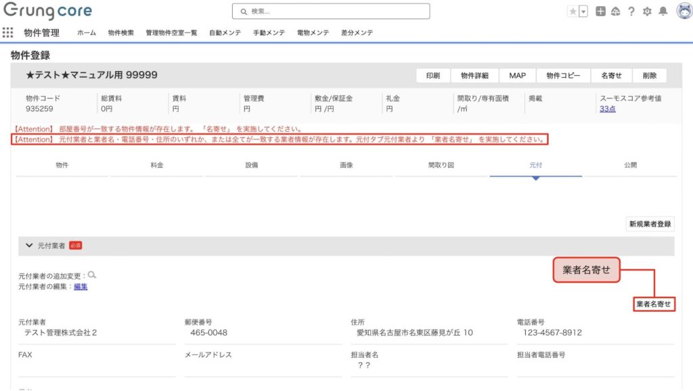Click the 新規業者登録 button
This screenshot has height=391, width=693.
coord(650,224)
